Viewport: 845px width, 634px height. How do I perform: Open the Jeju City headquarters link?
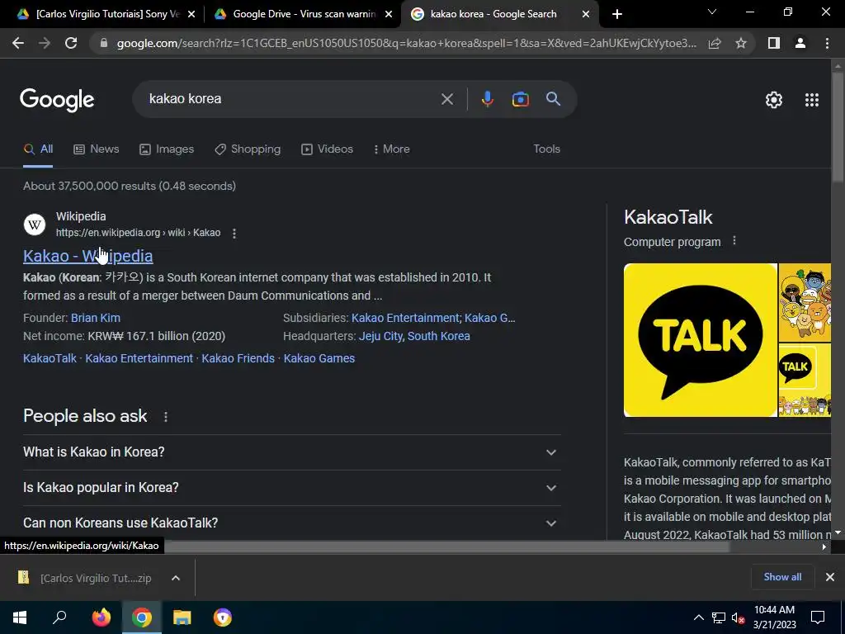[x=380, y=337]
